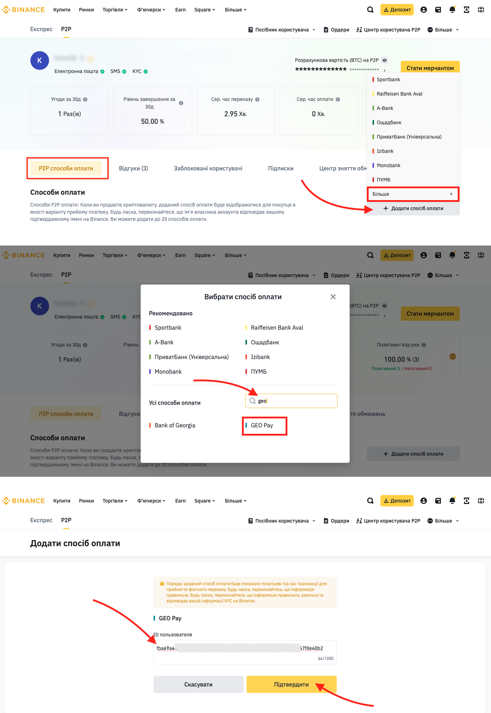Viewport: 491px width, 713px height.
Task: Expand Ф'ючерси menu on Додати спосіб оплати page
Action: 151,501
